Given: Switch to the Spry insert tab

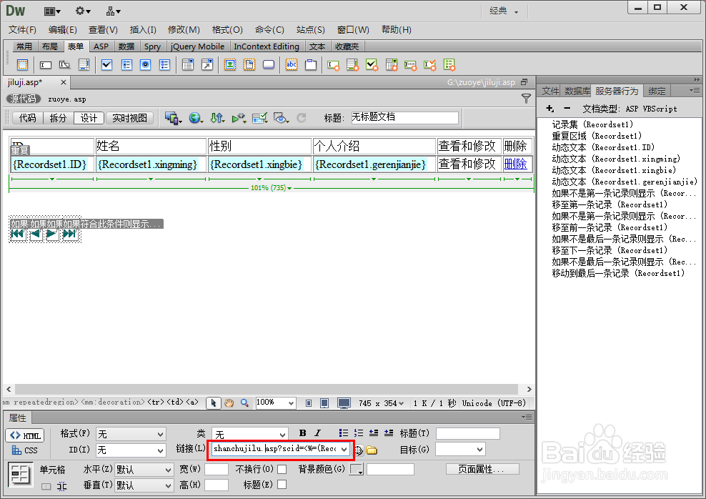Looking at the screenshot, I should tap(152, 46).
